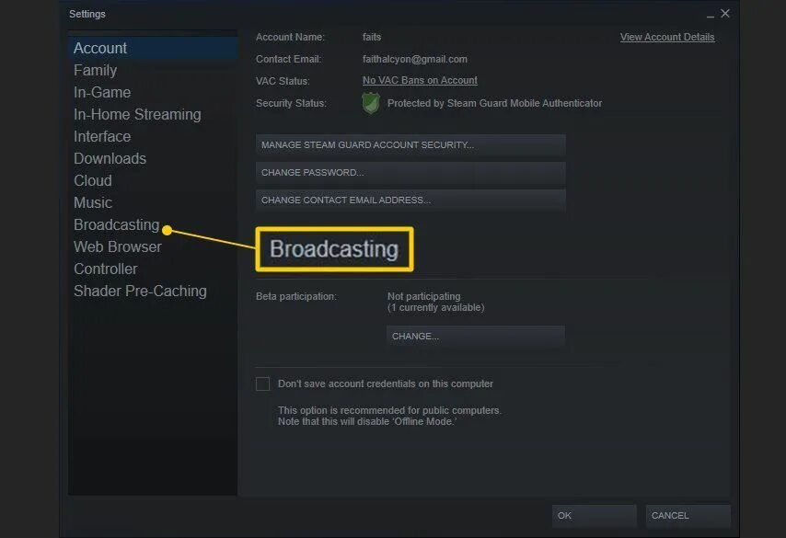786x538 pixels.
Task: Open Shader Pre-Caching settings
Action: click(x=140, y=291)
